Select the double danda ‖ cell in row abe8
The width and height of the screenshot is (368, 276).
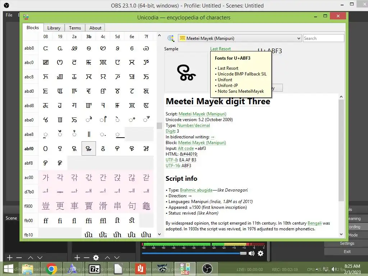[89, 134]
